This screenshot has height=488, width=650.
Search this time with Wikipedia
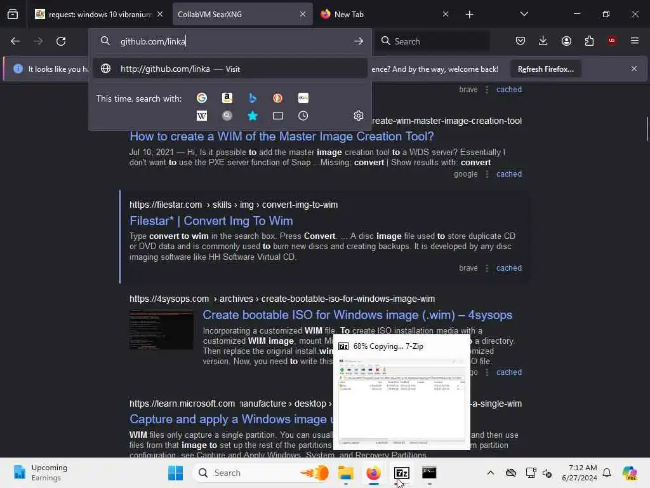(201, 116)
